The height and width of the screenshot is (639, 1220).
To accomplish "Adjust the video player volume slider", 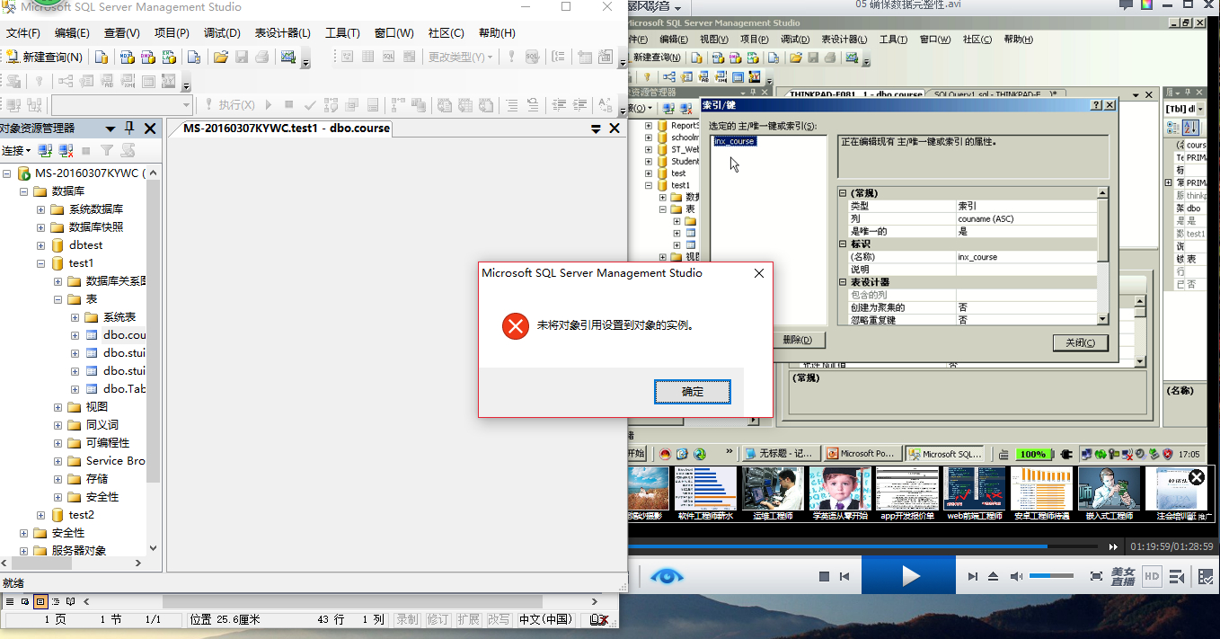I will pos(1051,576).
